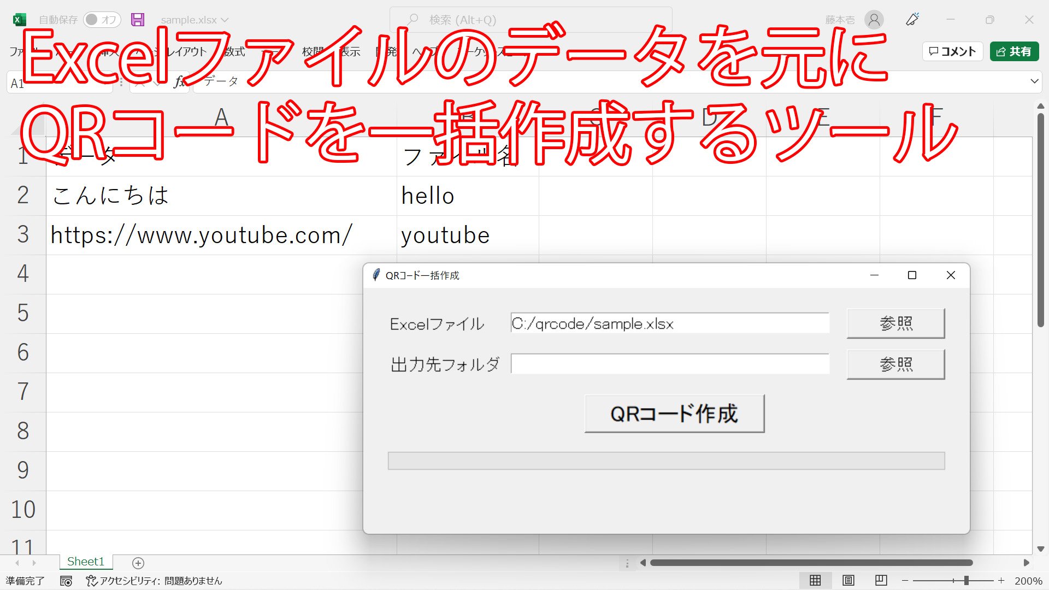Maximize the QRコード一括作成 dialog
The width and height of the screenshot is (1049, 590).
pos(912,275)
